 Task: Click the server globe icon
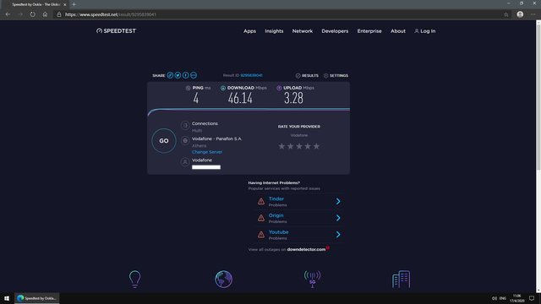(185, 141)
